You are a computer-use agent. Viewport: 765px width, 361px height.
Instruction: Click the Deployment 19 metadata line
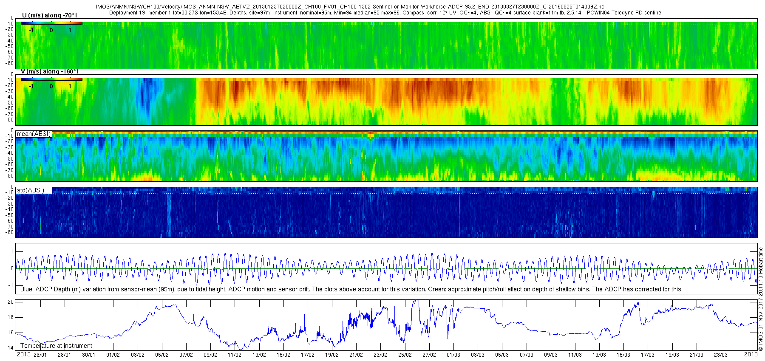[385, 13]
